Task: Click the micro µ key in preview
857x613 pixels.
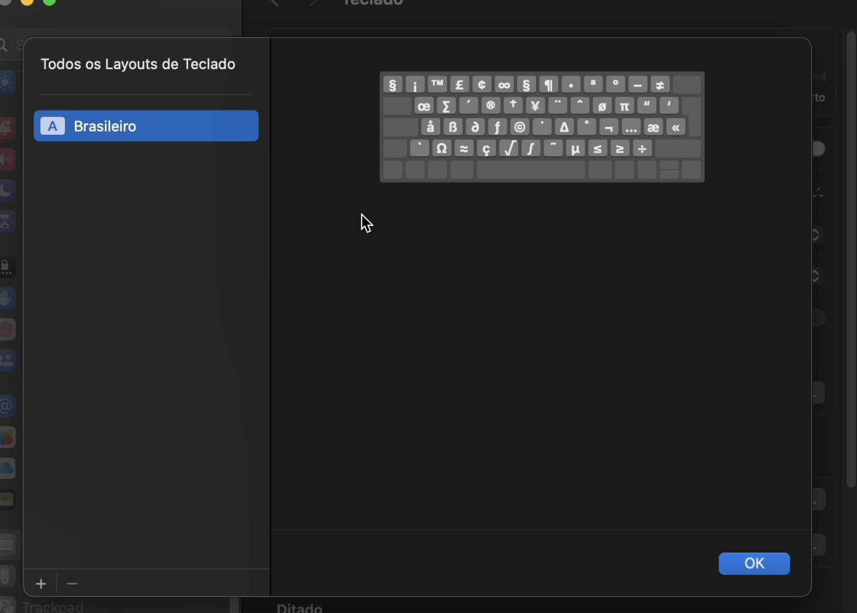Action: [x=575, y=148]
